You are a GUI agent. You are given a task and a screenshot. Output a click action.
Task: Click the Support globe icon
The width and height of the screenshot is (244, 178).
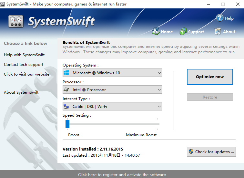(183, 31)
